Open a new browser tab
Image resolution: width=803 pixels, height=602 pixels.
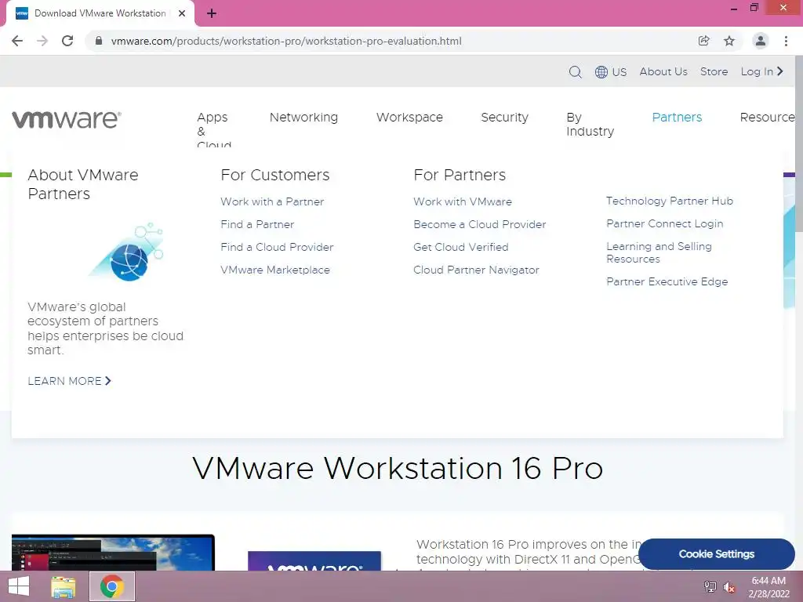212,13
